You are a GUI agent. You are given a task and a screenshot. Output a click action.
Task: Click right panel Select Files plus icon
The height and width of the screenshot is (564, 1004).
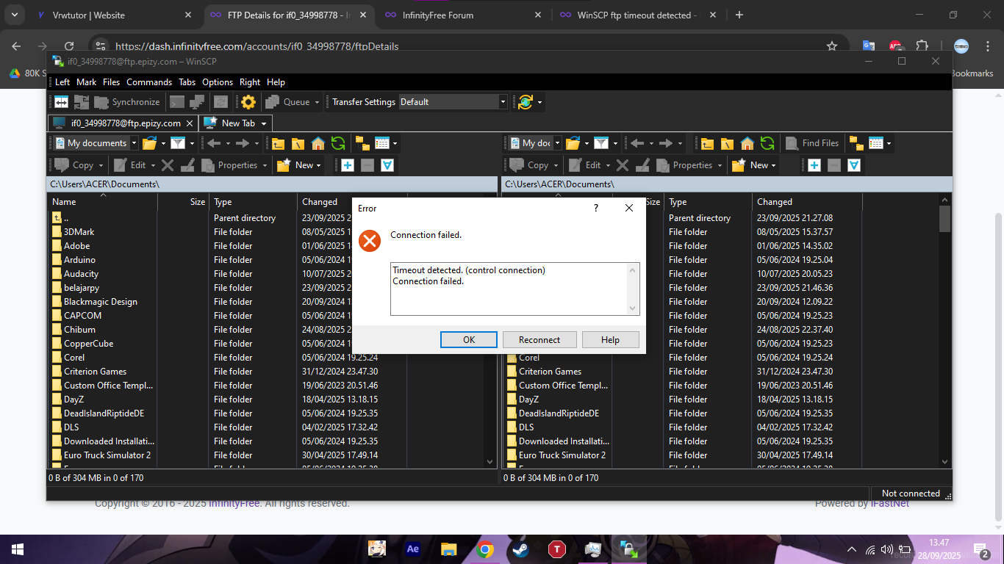pyautogui.click(x=814, y=165)
